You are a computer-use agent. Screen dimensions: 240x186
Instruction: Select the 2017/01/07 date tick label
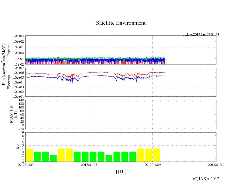(26, 164)
